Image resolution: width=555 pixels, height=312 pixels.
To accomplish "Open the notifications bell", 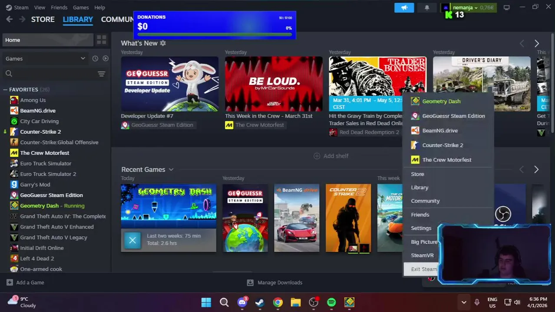I will tap(426, 8).
